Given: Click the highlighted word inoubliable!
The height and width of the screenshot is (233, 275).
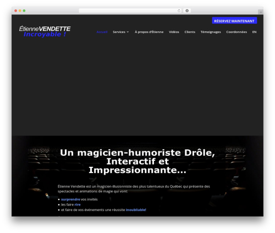Looking at the screenshot, I should 136,210.
